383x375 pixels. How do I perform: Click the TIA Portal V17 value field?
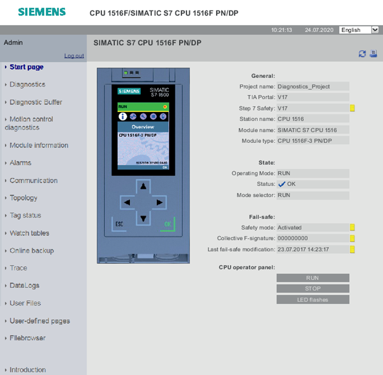click(313, 97)
